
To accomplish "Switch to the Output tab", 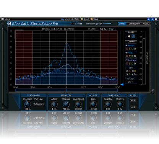I will (x=146, y=24).
